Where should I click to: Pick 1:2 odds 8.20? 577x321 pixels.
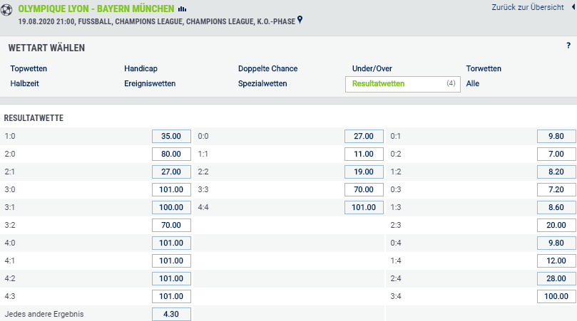click(556, 172)
